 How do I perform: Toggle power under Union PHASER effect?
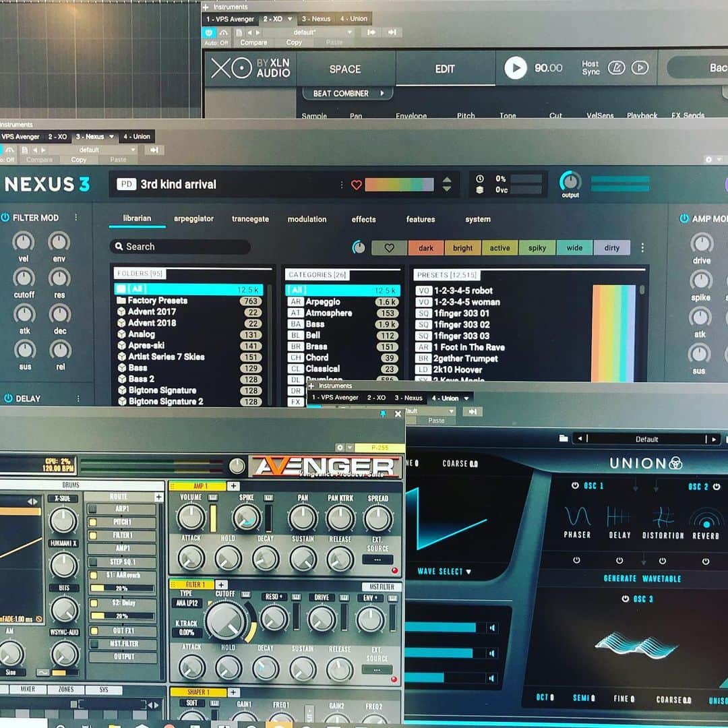point(576,560)
